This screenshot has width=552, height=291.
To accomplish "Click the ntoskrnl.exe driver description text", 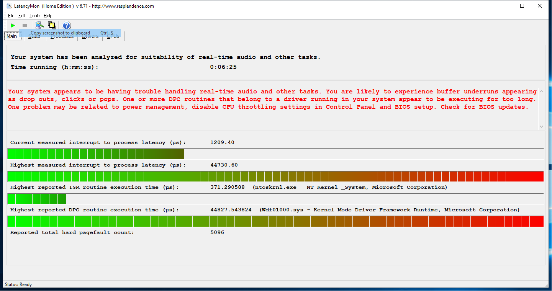I will (x=350, y=187).
